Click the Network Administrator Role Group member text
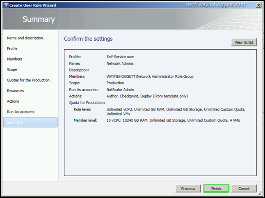Screen dimensions: 265x198 tap(150, 76)
